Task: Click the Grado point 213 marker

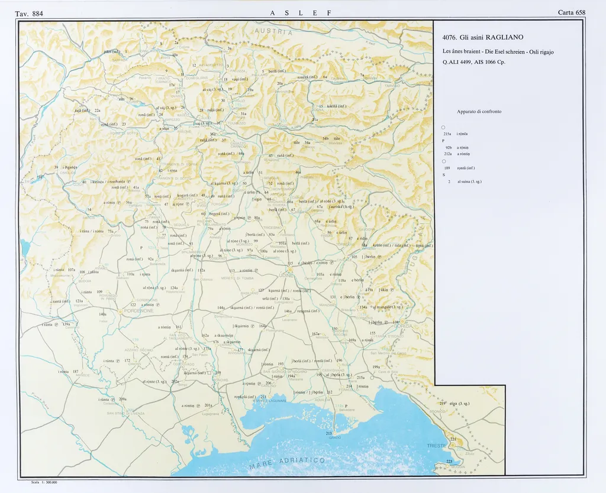Action: [336, 434]
